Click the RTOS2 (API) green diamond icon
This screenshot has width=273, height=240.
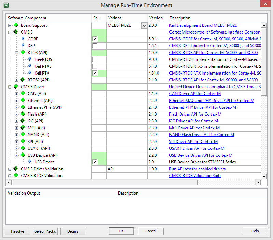click(x=23, y=80)
